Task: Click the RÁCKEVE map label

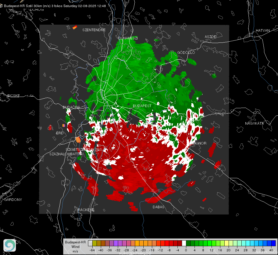Action: [x=86, y=210]
